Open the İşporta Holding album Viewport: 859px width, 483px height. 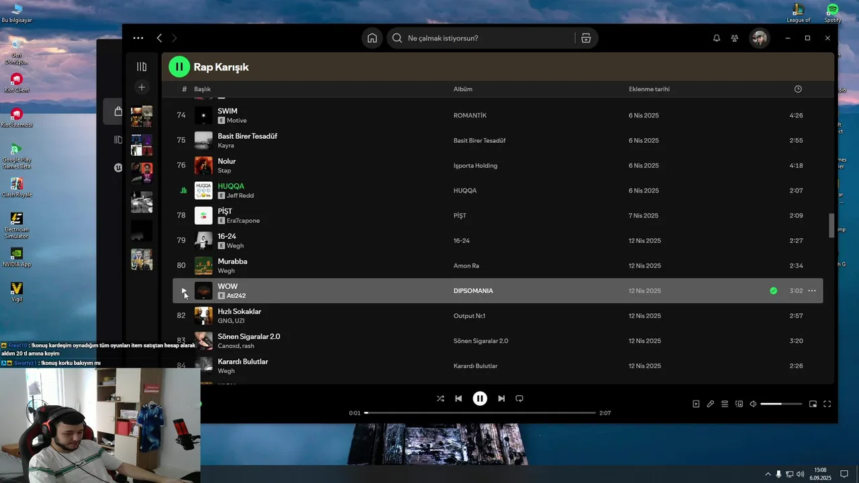click(475, 166)
